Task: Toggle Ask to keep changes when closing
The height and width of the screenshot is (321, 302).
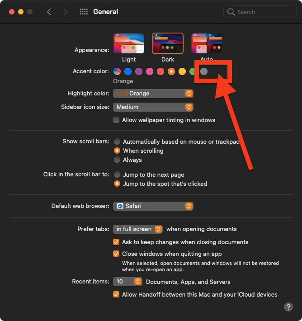Action: [x=116, y=242]
